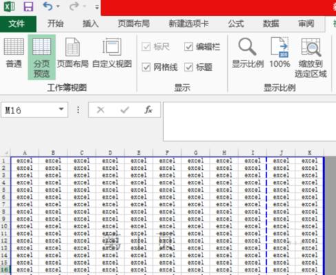The height and width of the screenshot is (275, 336).
Task: Switch to the 开始 tab
Action: (55, 23)
